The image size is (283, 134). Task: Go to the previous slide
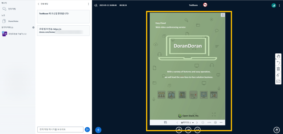pyautogui.click(x=177, y=122)
